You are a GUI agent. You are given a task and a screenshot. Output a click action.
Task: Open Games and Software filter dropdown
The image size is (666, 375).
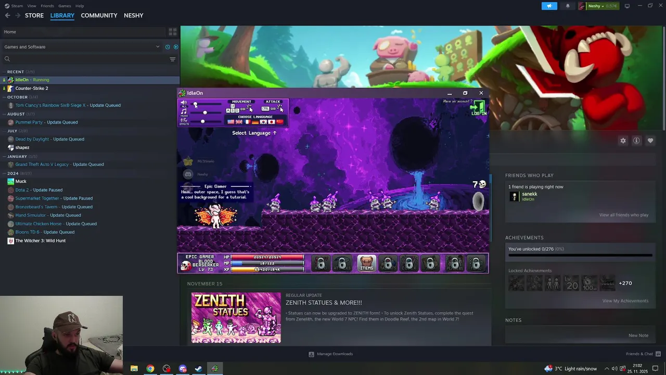click(x=82, y=47)
